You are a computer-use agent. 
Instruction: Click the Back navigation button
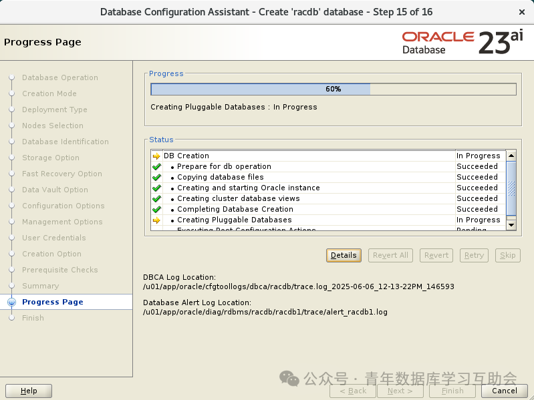point(353,391)
